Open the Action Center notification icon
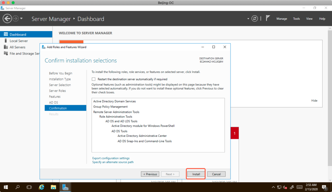This screenshot has width=332, height=192. (324, 187)
